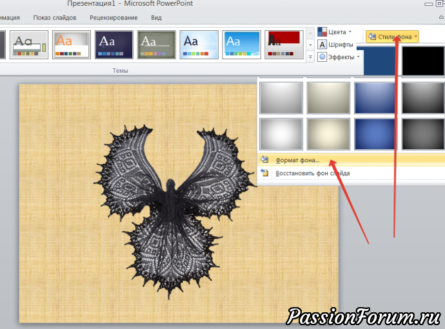Select the red and black Aa theme
445x329 pixels.
(284, 44)
